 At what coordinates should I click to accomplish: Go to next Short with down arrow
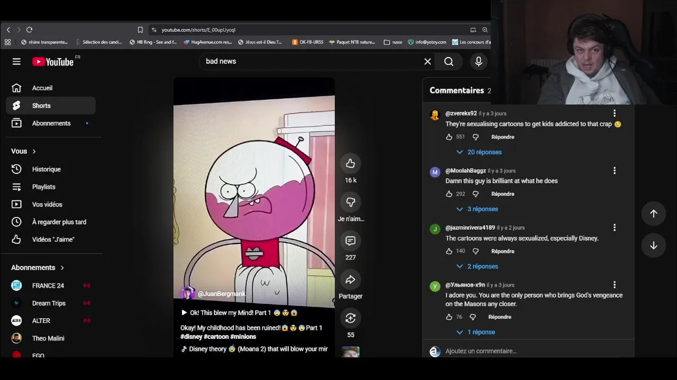click(x=654, y=245)
